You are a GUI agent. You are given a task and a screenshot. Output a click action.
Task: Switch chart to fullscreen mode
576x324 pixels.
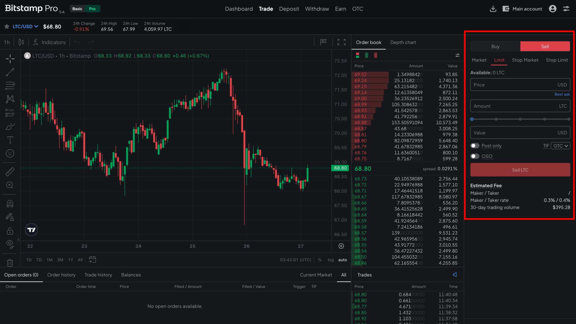click(x=341, y=42)
